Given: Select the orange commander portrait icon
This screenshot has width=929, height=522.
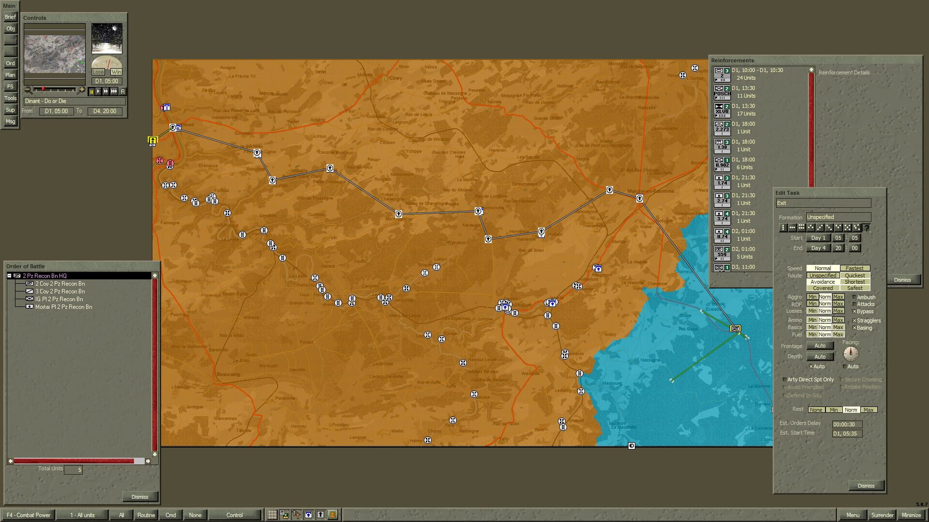Looking at the screenshot, I should [x=332, y=515].
